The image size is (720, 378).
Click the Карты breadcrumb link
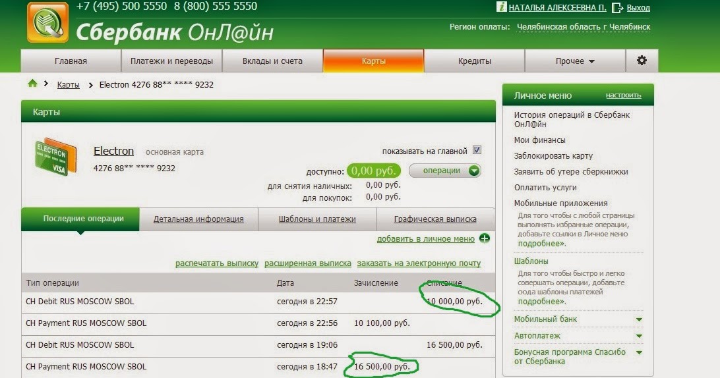[68, 84]
